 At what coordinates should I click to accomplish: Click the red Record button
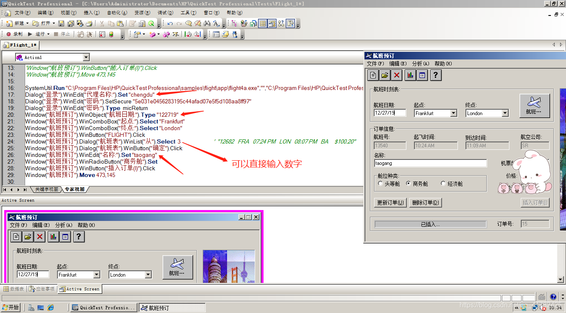click(8, 34)
